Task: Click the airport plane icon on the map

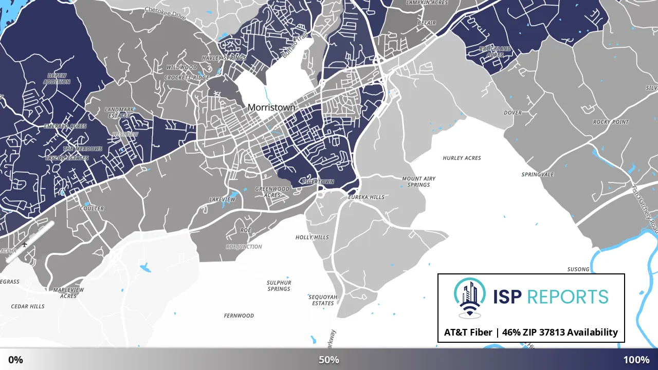Action: [x=25, y=245]
